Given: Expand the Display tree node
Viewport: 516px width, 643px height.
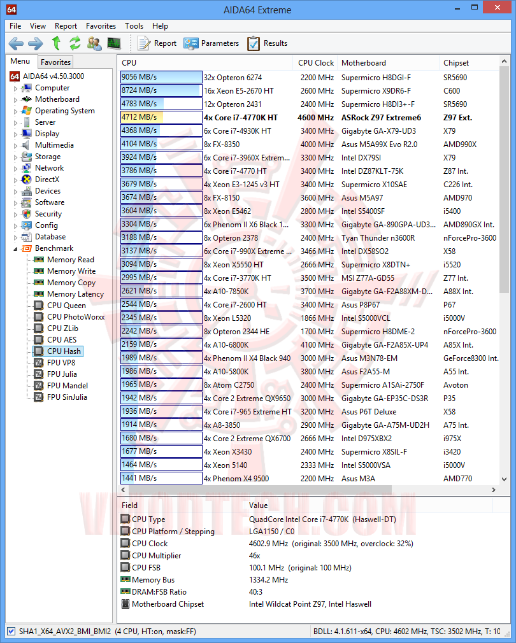Looking at the screenshot, I should pos(15,134).
